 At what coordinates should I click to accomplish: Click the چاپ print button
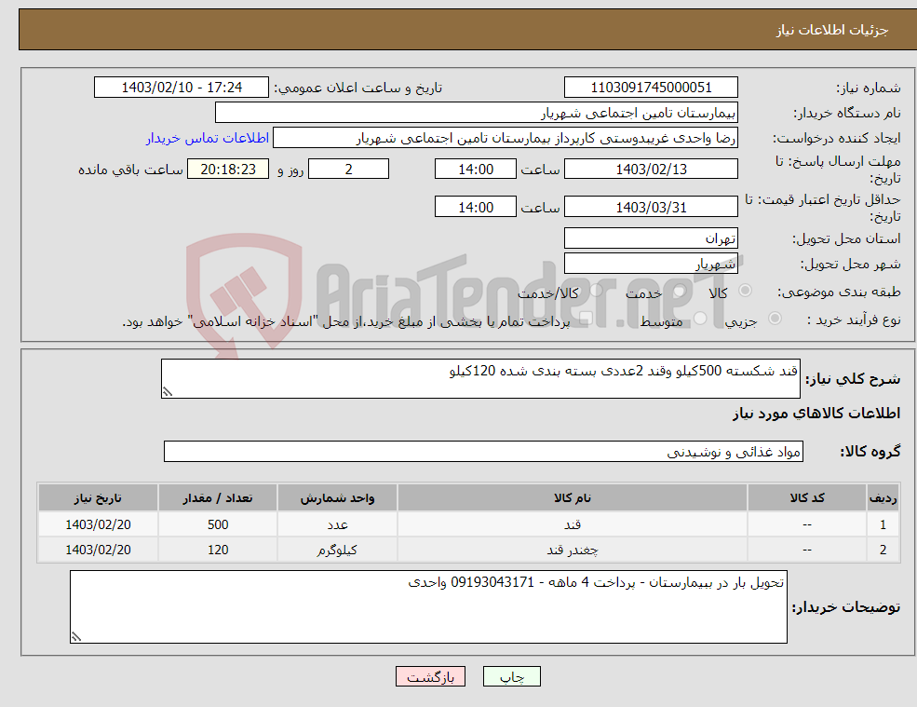512,676
